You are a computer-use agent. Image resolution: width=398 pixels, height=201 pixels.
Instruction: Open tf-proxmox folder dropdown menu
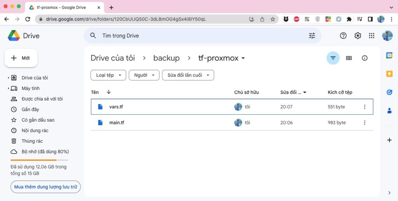click(243, 58)
